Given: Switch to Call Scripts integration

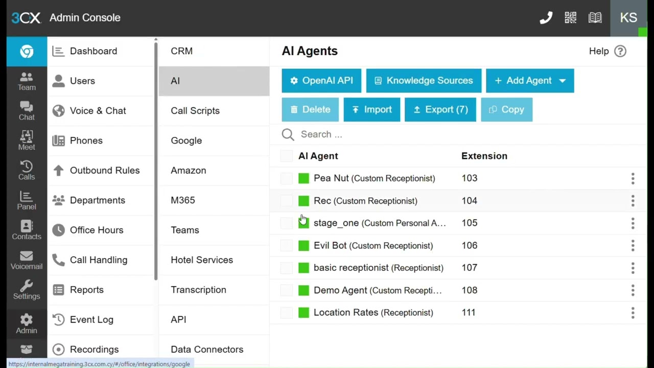Looking at the screenshot, I should pyautogui.click(x=214, y=111).
